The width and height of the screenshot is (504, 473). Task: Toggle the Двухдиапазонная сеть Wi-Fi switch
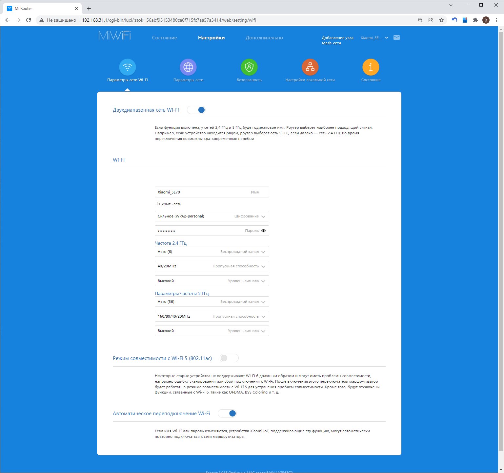[x=196, y=110]
